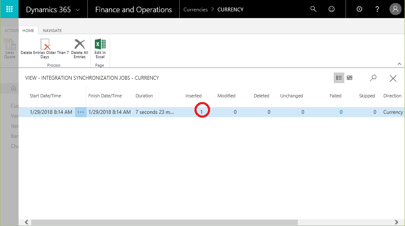Close the synchronization jobs page
Screen dimensions: 405x226
[393, 78]
